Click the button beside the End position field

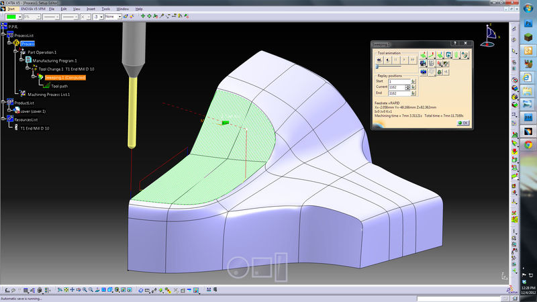pyautogui.click(x=413, y=93)
